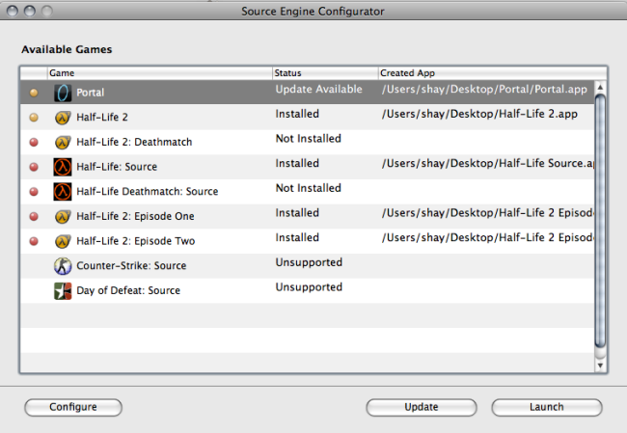
Task: Click the Half-Life 2: Episode One icon
Action: click(x=63, y=217)
